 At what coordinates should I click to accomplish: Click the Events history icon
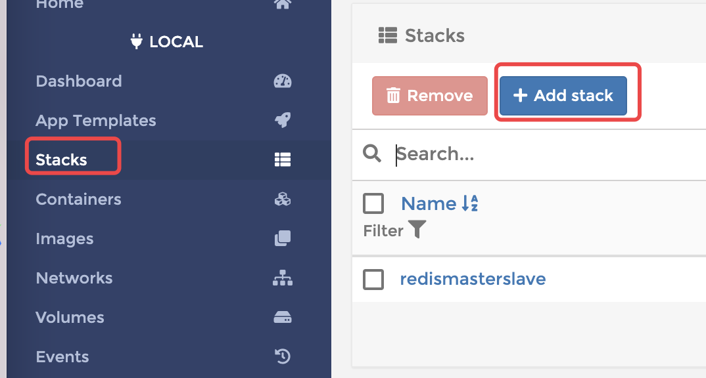[282, 357]
